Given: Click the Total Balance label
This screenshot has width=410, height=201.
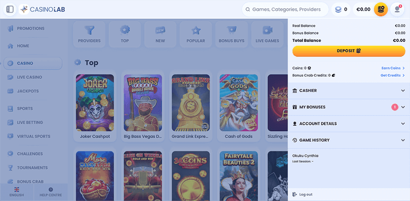Looking at the screenshot, I should [307, 40].
